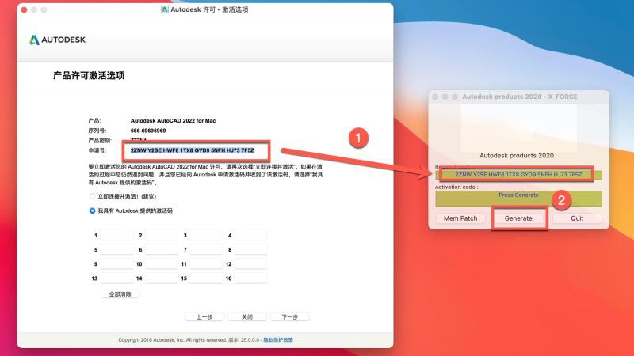
Task: Click the Generate button in X-FORCE window
Action: tap(518, 218)
